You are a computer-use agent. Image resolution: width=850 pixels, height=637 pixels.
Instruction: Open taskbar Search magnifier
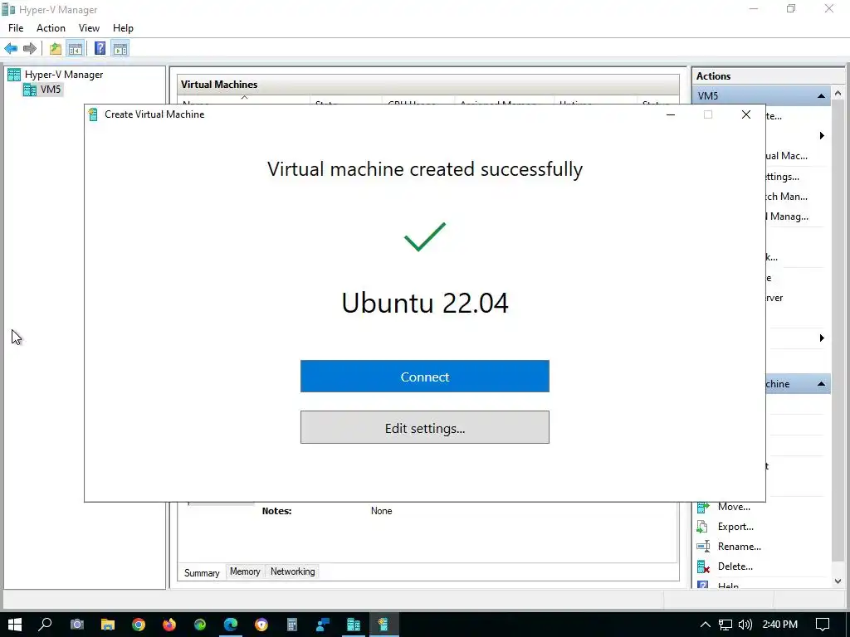[45, 624]
